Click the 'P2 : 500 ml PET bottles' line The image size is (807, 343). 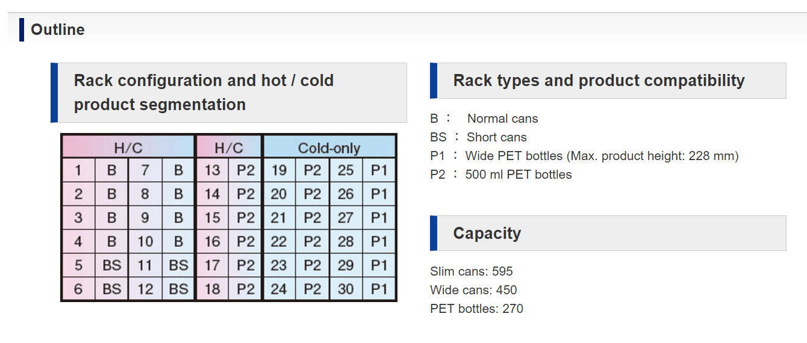click(x=501, y=175)
